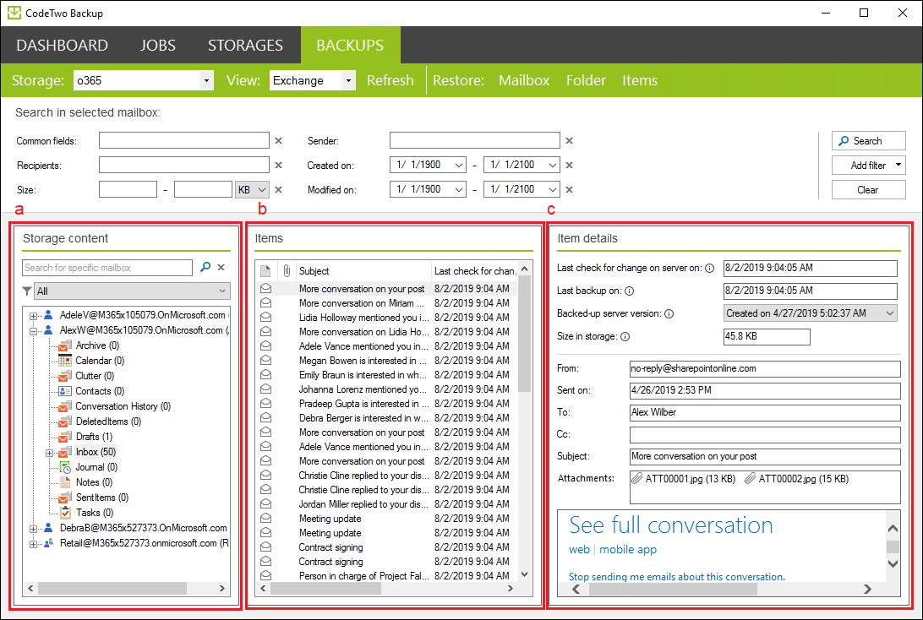Clear the Common fields filter with X
The image size is (923, 620).
[278, 140]
